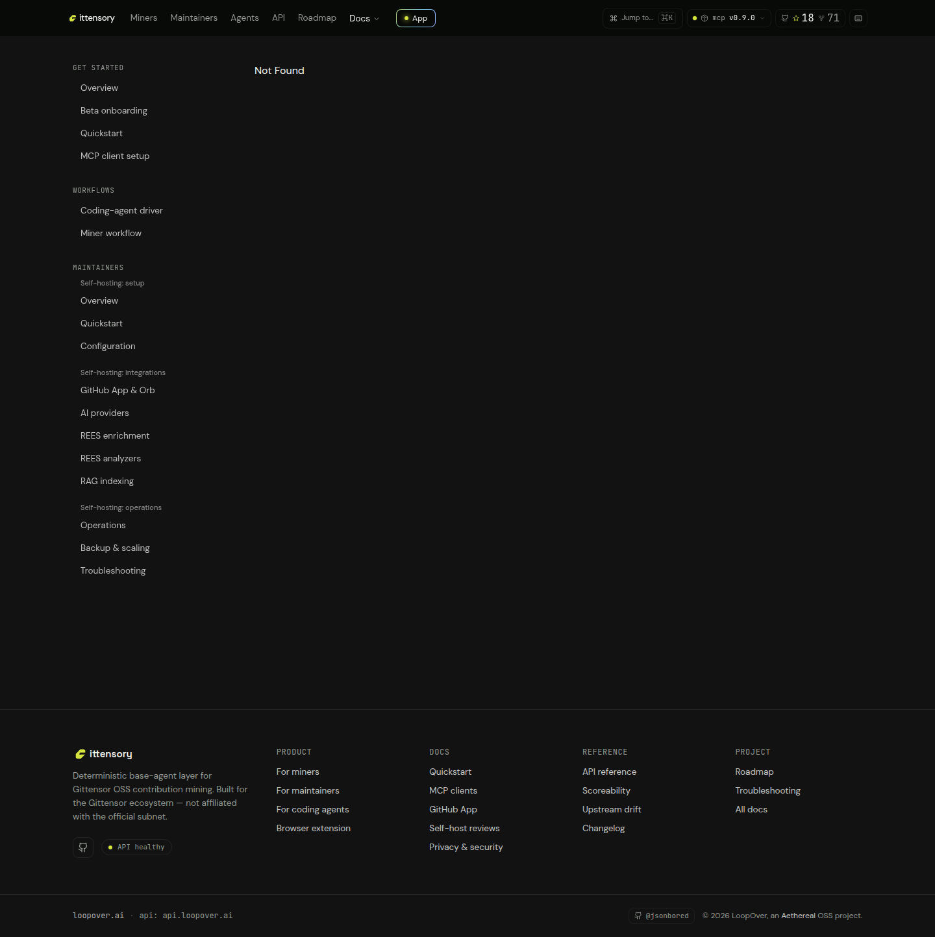Open MCP client setup page

tap(115, 156)
